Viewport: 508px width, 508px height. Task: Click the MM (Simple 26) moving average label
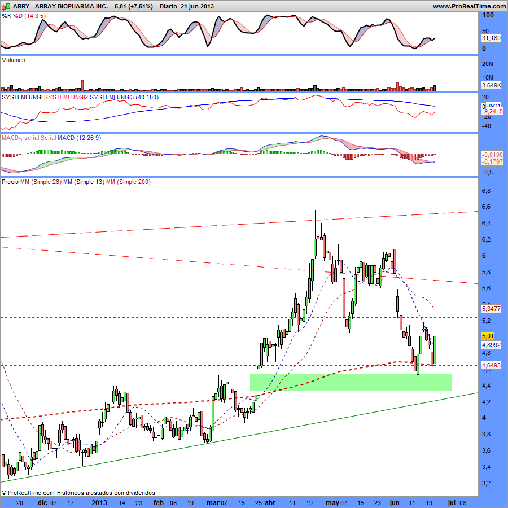click(x=41, y=182)
